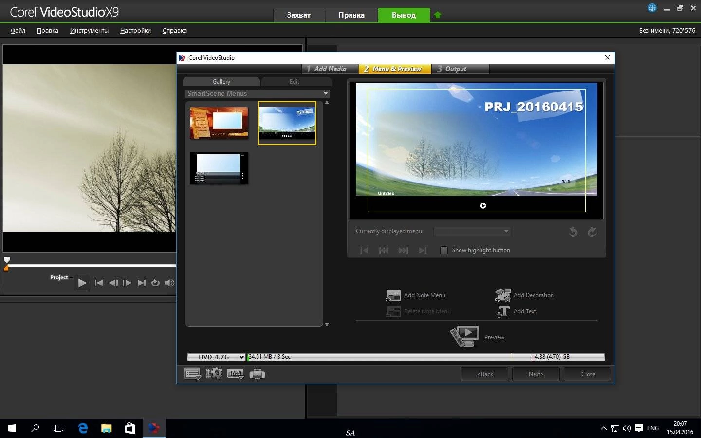Click the play button in menu template preview
Image resolution: width=701 pixels, height=438 pixels.
[483, 206]
